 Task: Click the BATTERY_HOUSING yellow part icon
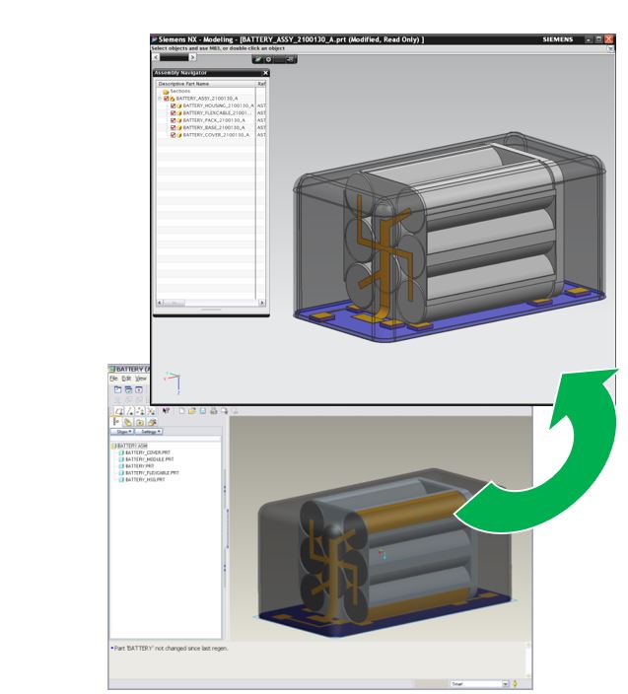[x=179, y=105]
